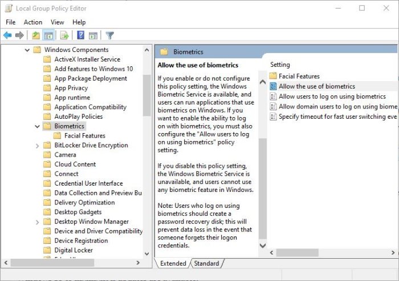This screenshot has height=281, width=399.
Task: Open Help via blue question mark icon
Action: tap(81, 35)
